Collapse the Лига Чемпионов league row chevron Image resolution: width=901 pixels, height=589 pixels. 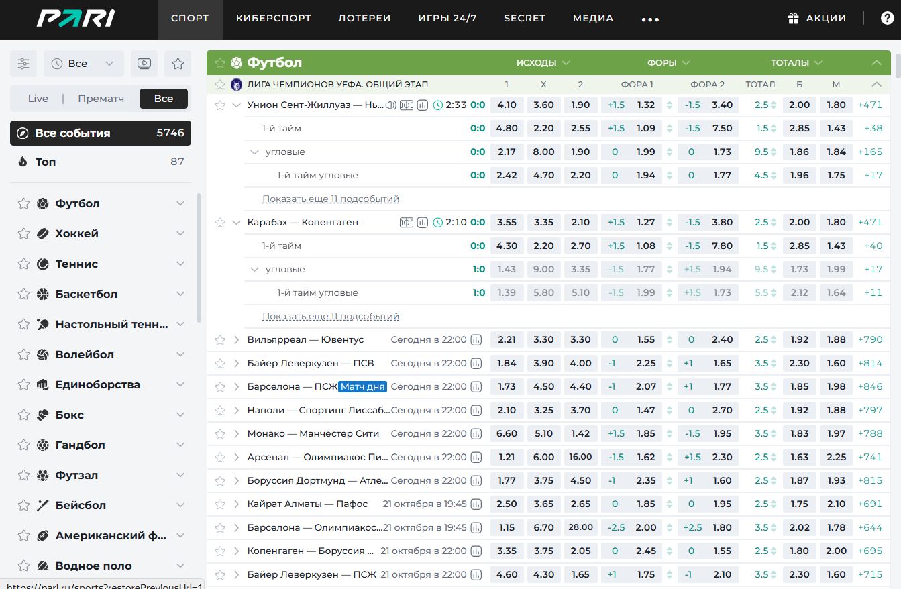tap(876, 85)
